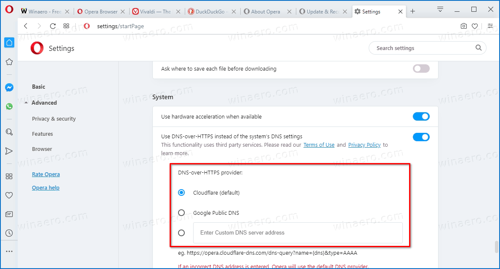Click the bookmarks star sidebar icon
The height and width of the screenshot is (269, 500).
coord(9,62)
